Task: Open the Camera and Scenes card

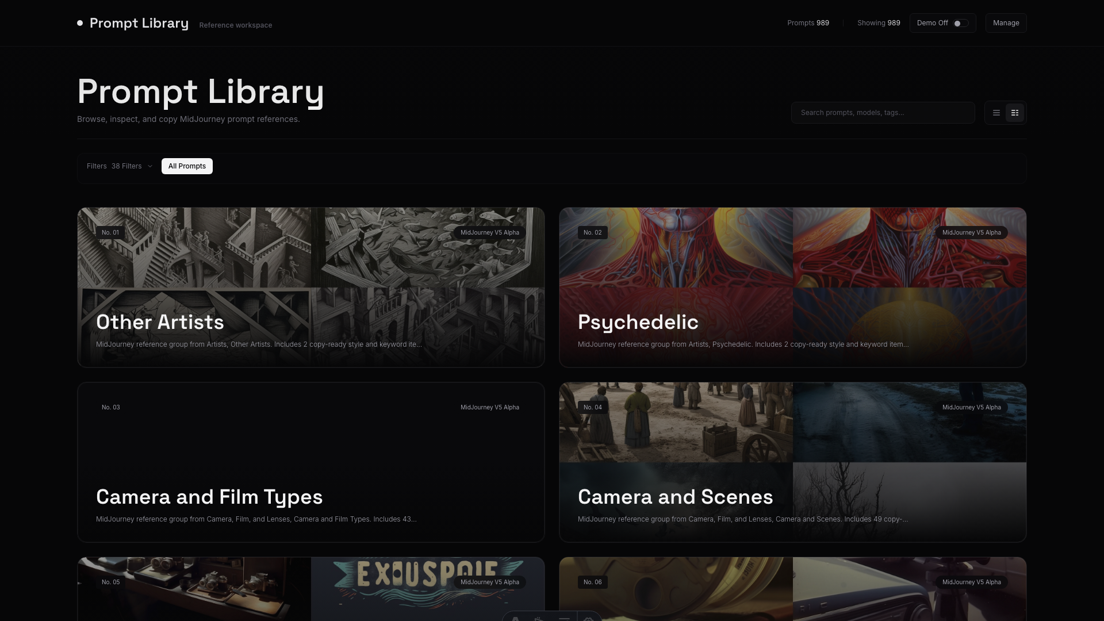Action: coord(792,462)
